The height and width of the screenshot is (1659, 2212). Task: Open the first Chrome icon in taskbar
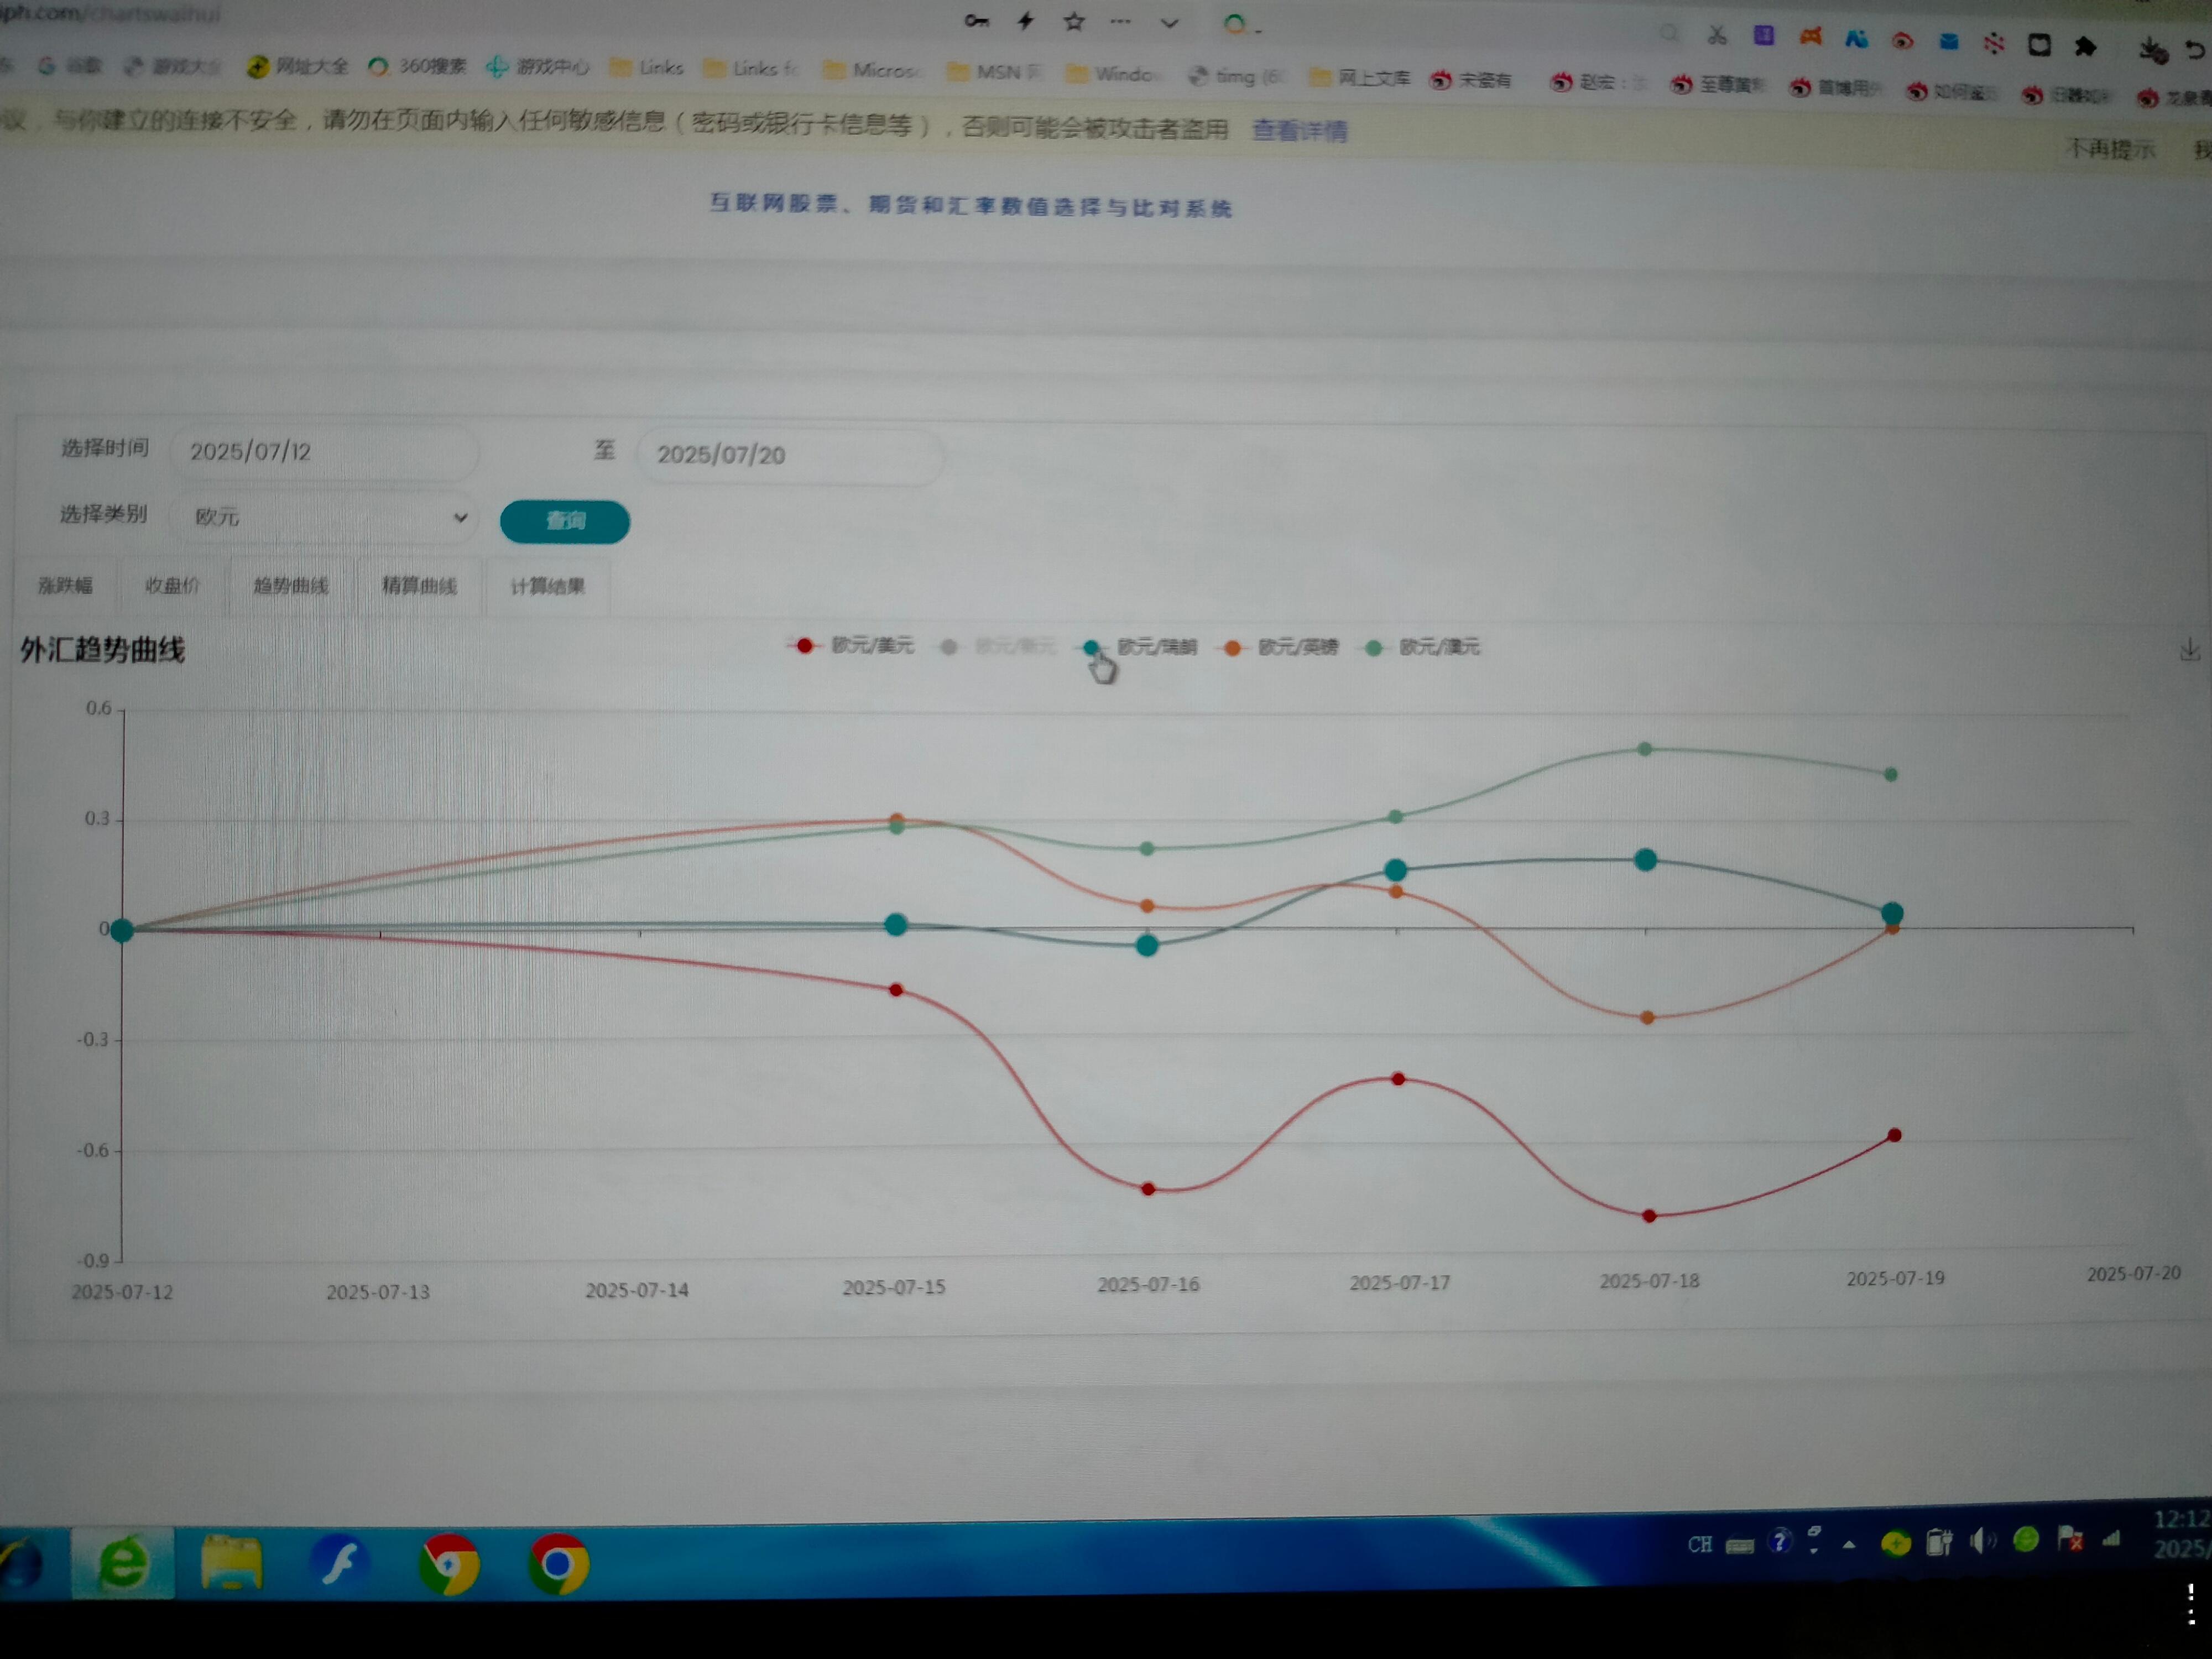coord(449,1564)
